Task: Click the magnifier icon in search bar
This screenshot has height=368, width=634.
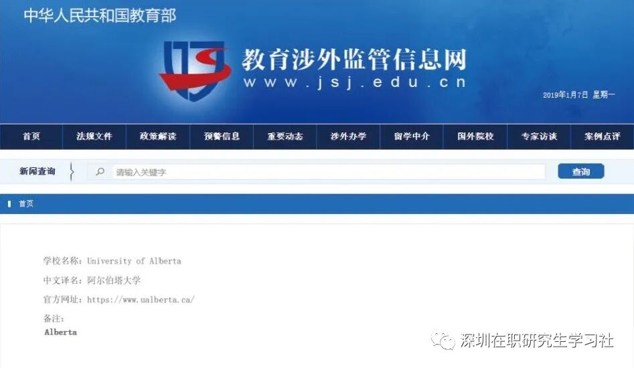Action: click(x=100, y=172)
